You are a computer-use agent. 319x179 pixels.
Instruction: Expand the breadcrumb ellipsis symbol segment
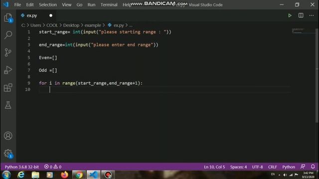click(x=131, y=25)
